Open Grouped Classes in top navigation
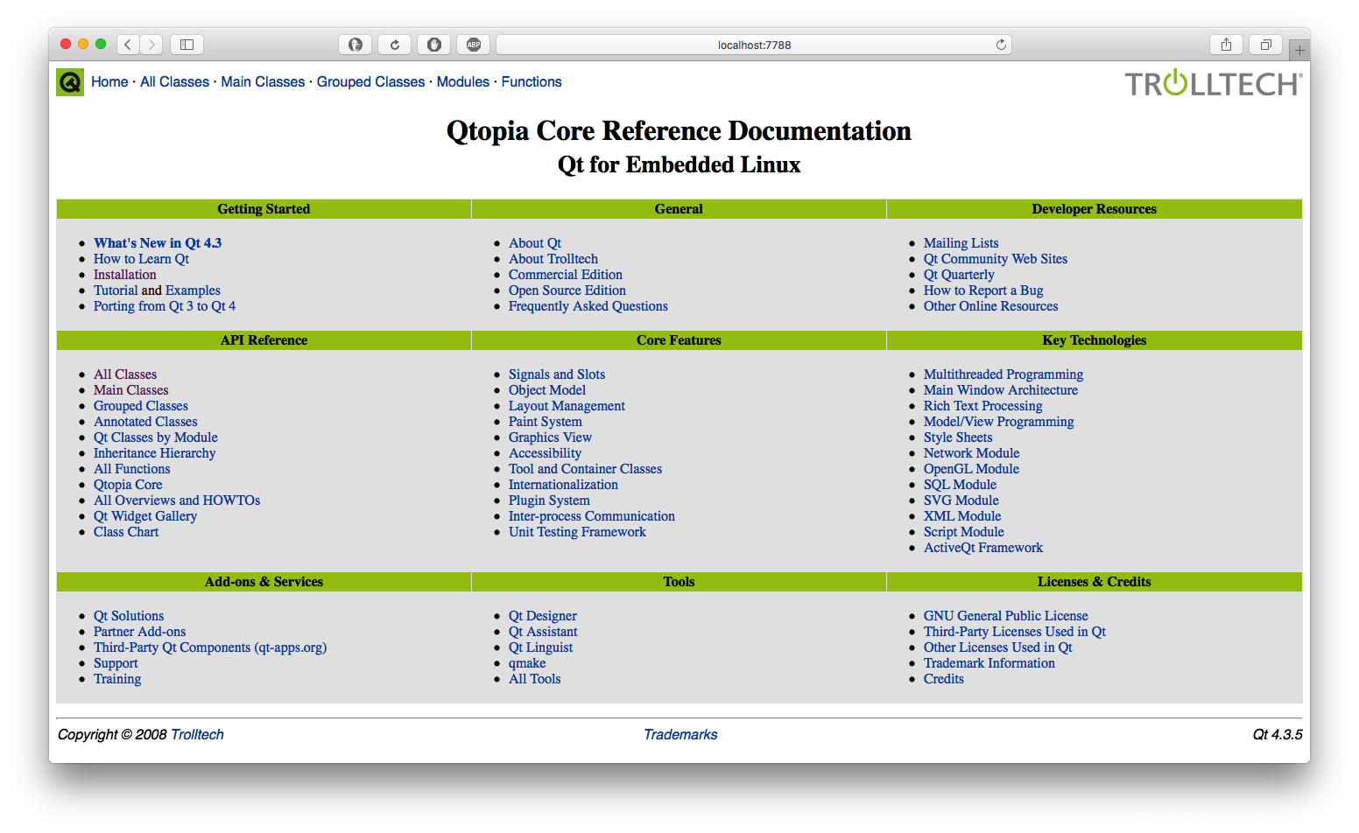 click(370, 81)
